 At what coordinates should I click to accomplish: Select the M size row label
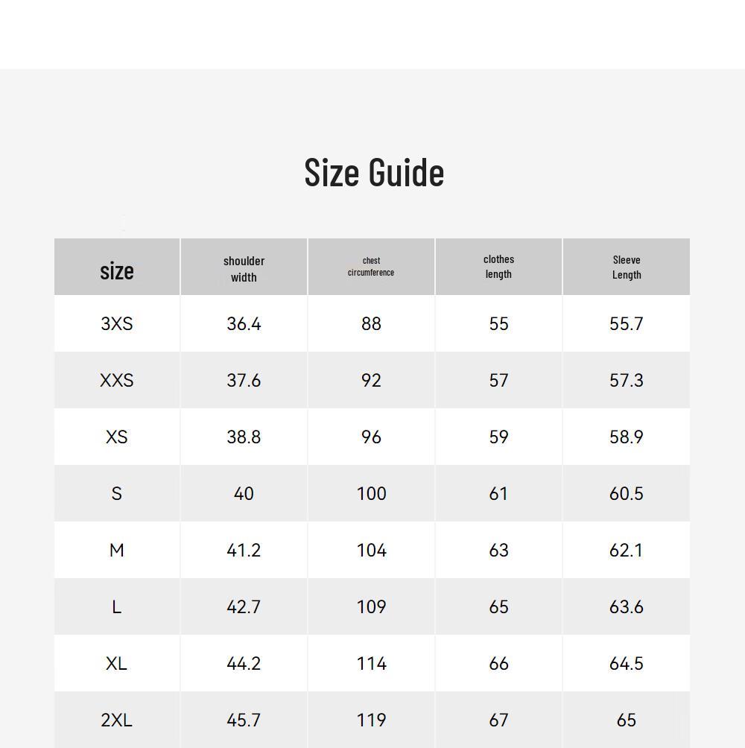click(117, 550)
